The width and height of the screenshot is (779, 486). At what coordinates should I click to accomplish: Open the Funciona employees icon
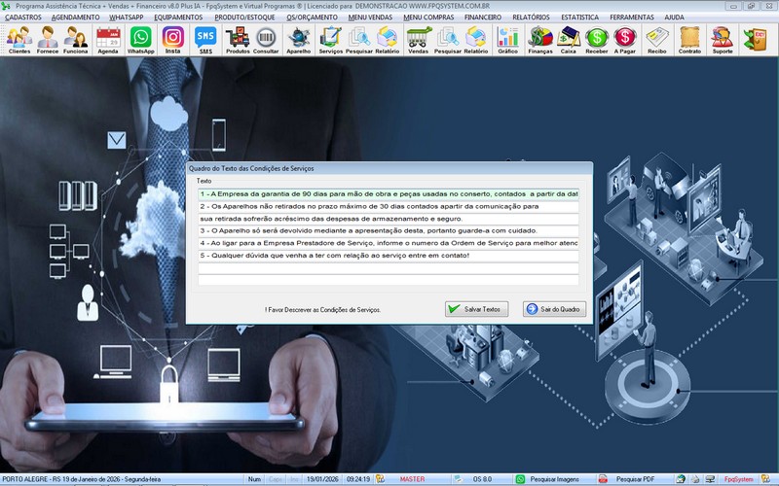coord(76,40)
